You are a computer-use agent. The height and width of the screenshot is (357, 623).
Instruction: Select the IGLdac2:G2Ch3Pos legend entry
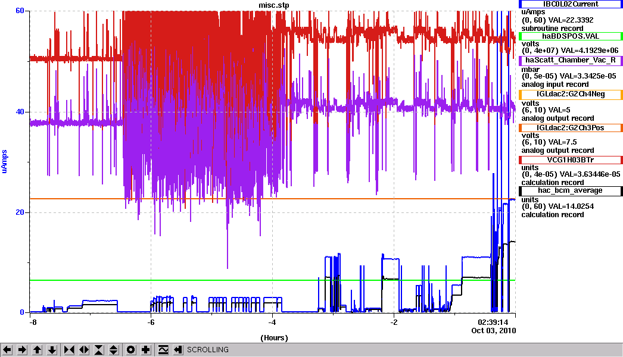(571, 128)
